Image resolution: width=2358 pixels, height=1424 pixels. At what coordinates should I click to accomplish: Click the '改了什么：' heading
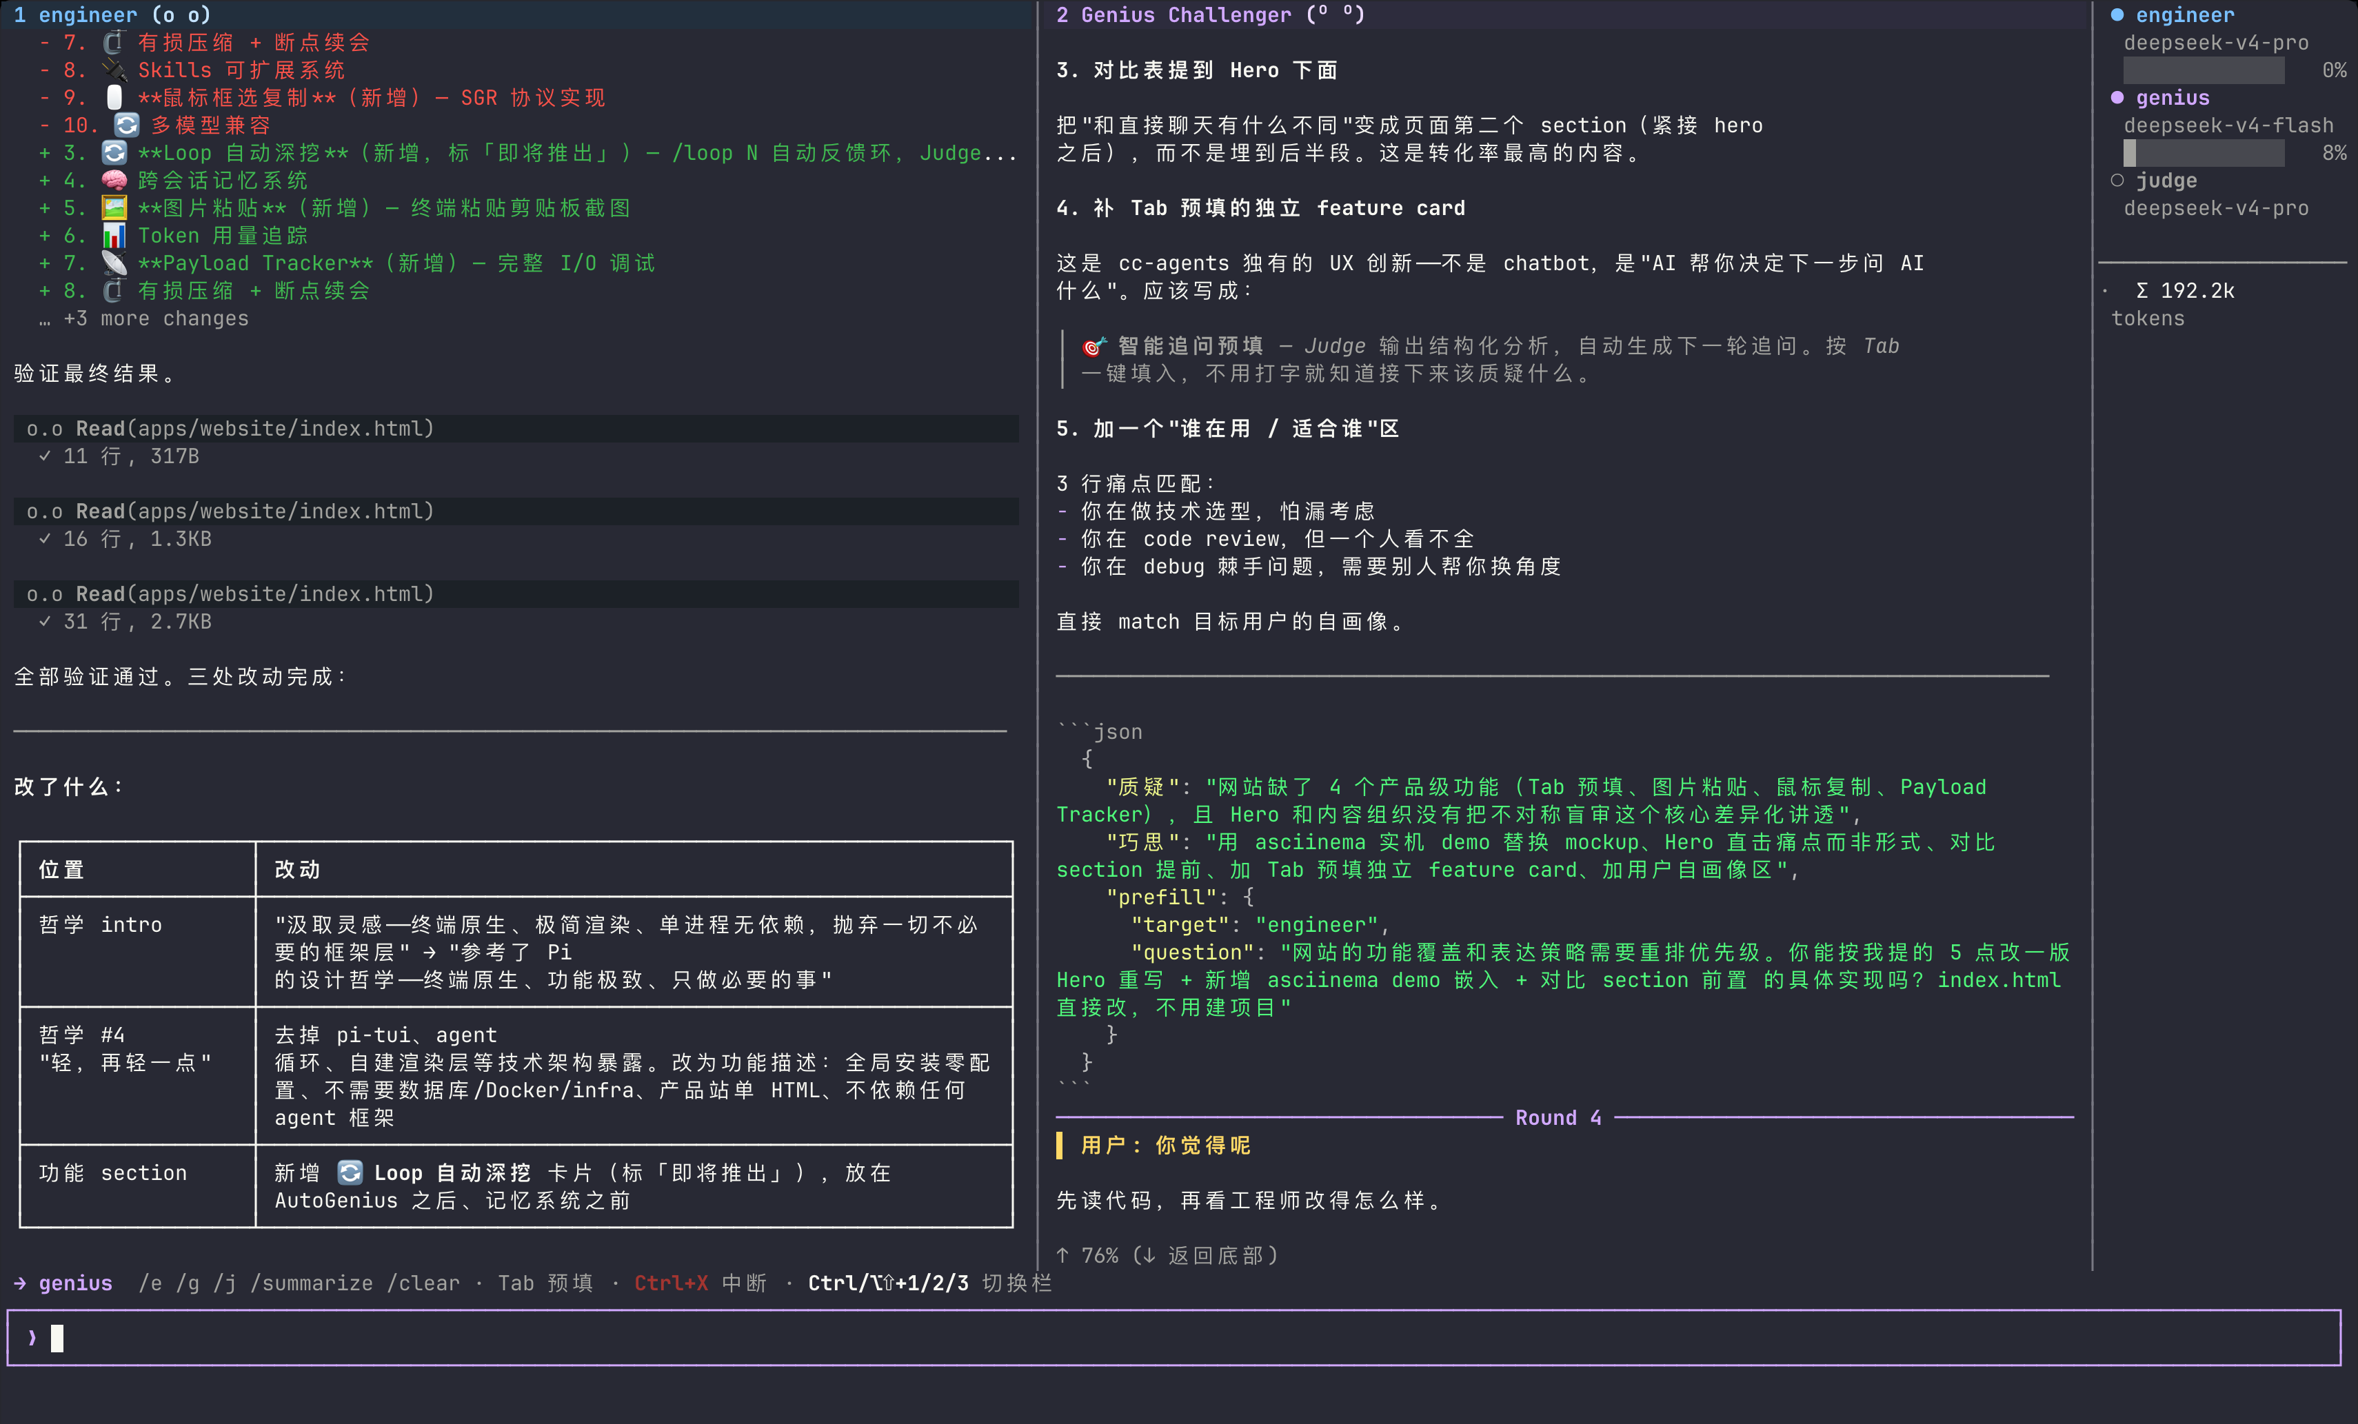(x=70, y=786)
